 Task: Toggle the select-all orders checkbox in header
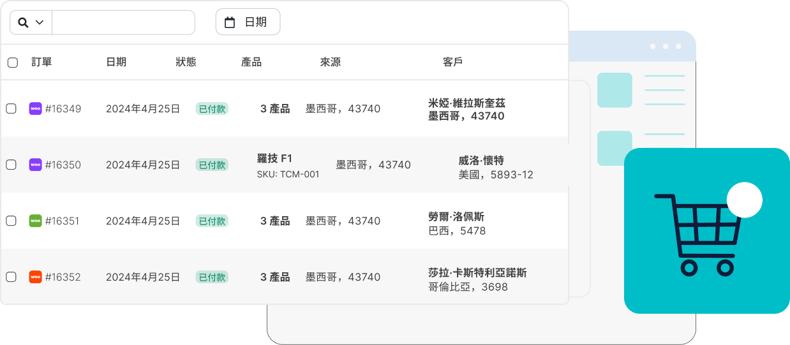click(x=13, y=62)
